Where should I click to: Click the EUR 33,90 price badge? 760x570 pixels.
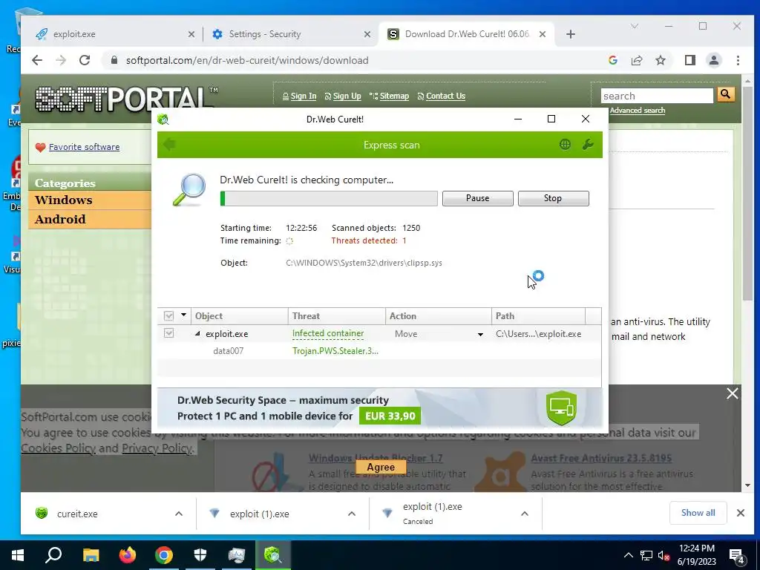click(390, 416)
